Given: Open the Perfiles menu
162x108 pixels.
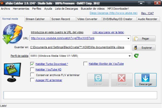Looking at the screenshot, I should click(x=37, y=9).
